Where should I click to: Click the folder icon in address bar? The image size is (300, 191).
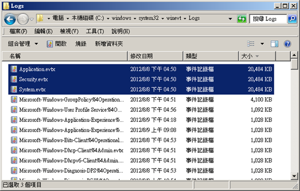[40, 18]
